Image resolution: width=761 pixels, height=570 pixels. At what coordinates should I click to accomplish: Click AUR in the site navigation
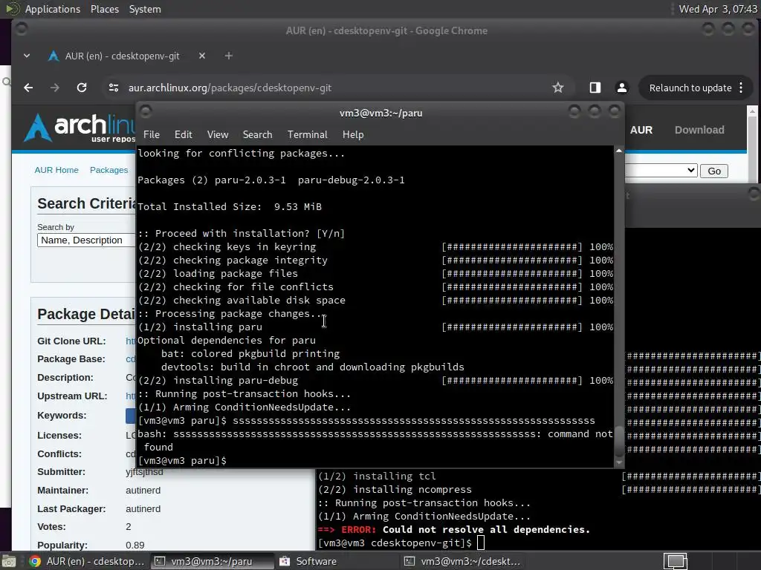[641, 130]
